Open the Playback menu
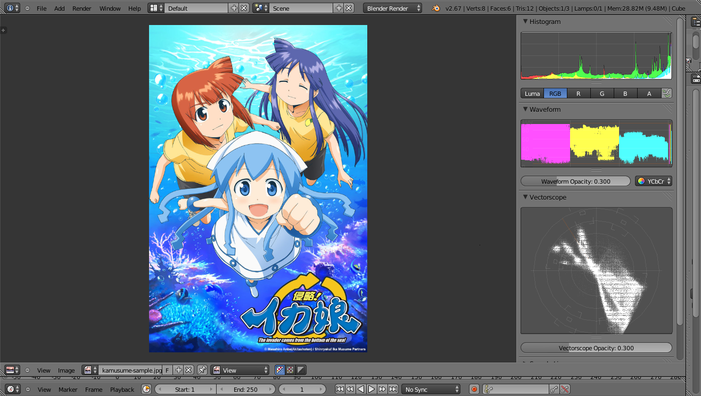 pyautogui.click(x=122, y=390)
